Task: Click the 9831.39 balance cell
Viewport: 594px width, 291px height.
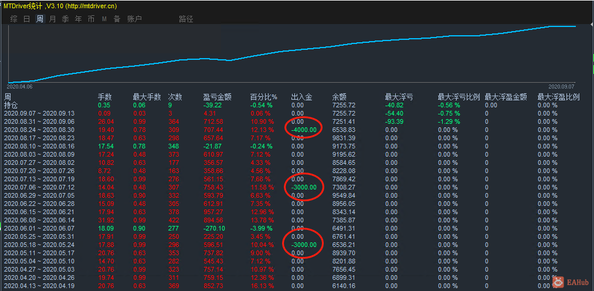Action: pyautogui.click(x=344, y=137)
